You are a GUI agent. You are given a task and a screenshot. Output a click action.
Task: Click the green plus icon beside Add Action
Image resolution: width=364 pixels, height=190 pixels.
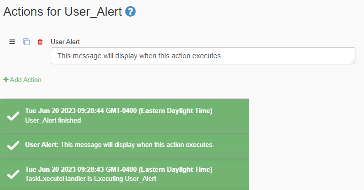point(6,80)
